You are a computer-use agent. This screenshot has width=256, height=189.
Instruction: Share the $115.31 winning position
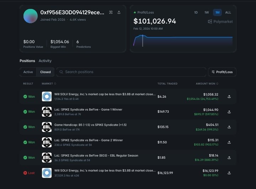(x=229, y=142)
